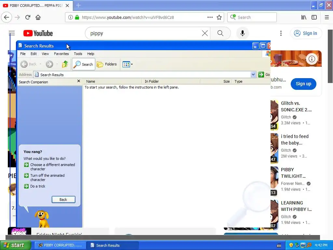Switch to PIBBY CORRUPTED taskbar item
The height and width of the screenshot is (250, 333).
60,245
